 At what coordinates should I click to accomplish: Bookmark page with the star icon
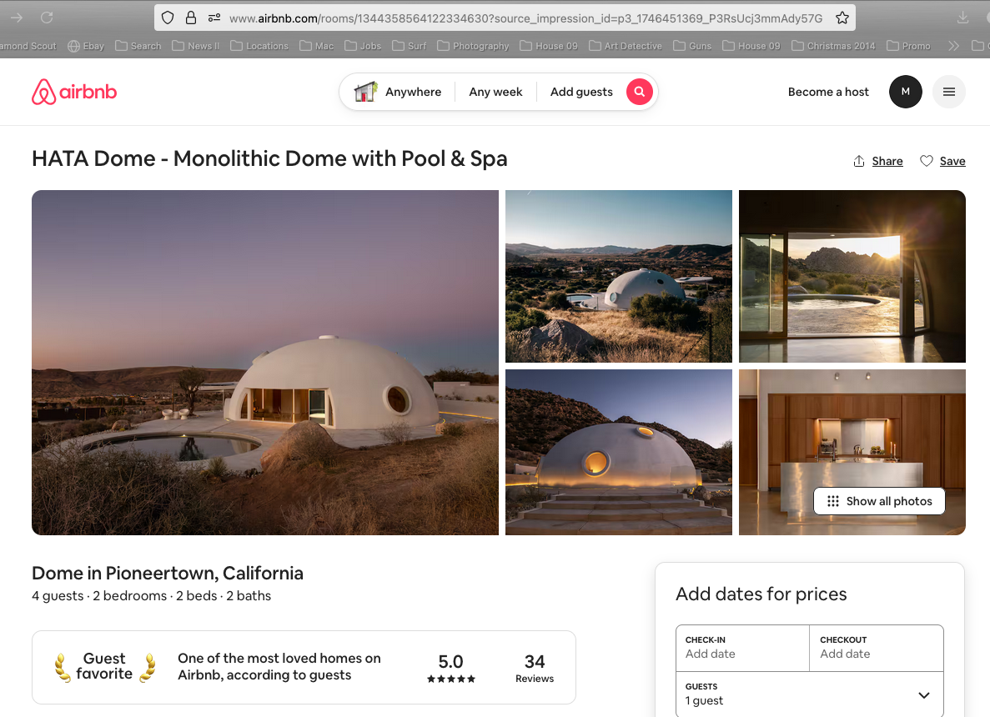tap(842, 18)
